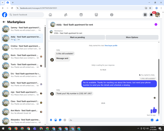Go to the Facebook Home feed icon
This screenshot has width=164, height=131.
pyautogui.click(x=50, y=15)
